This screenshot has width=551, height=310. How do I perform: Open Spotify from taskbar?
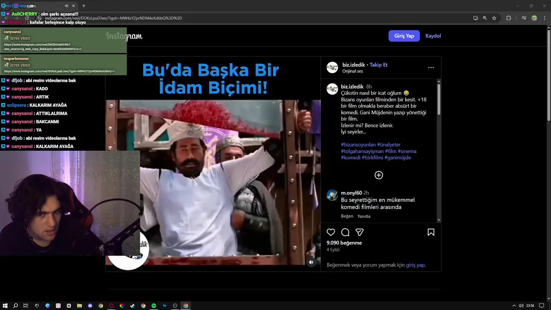(154, 306)
